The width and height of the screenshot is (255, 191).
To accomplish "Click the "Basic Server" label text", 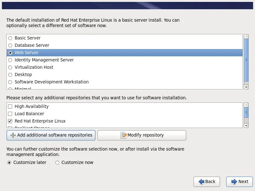I will point(28,38).
